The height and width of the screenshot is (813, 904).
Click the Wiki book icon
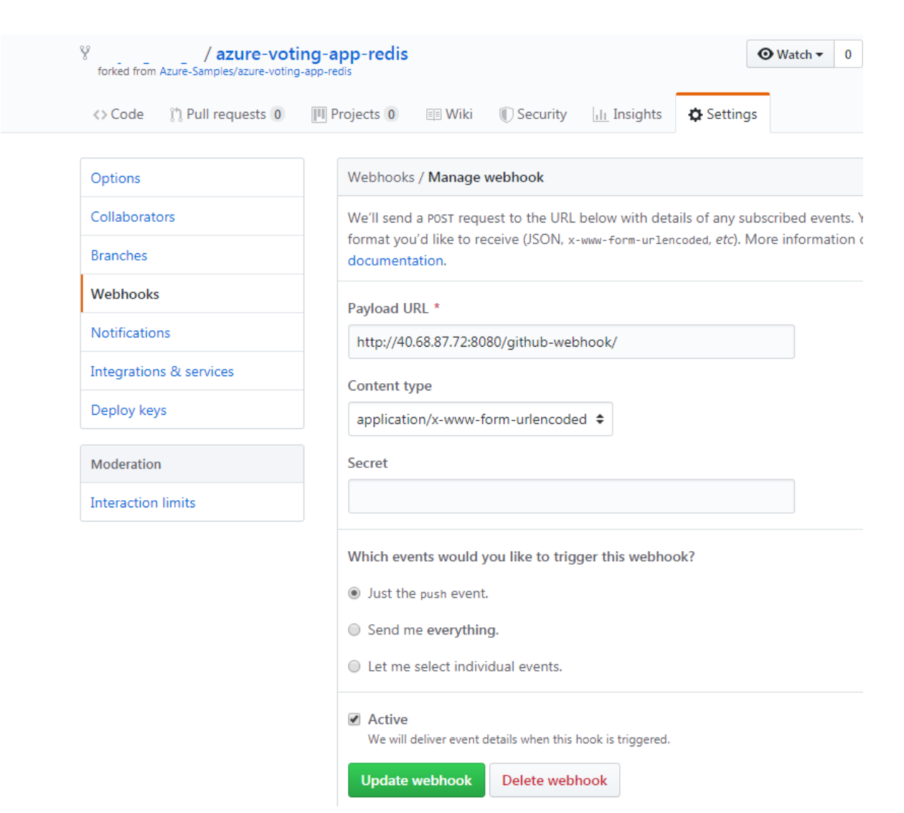[x=433, y=113]
